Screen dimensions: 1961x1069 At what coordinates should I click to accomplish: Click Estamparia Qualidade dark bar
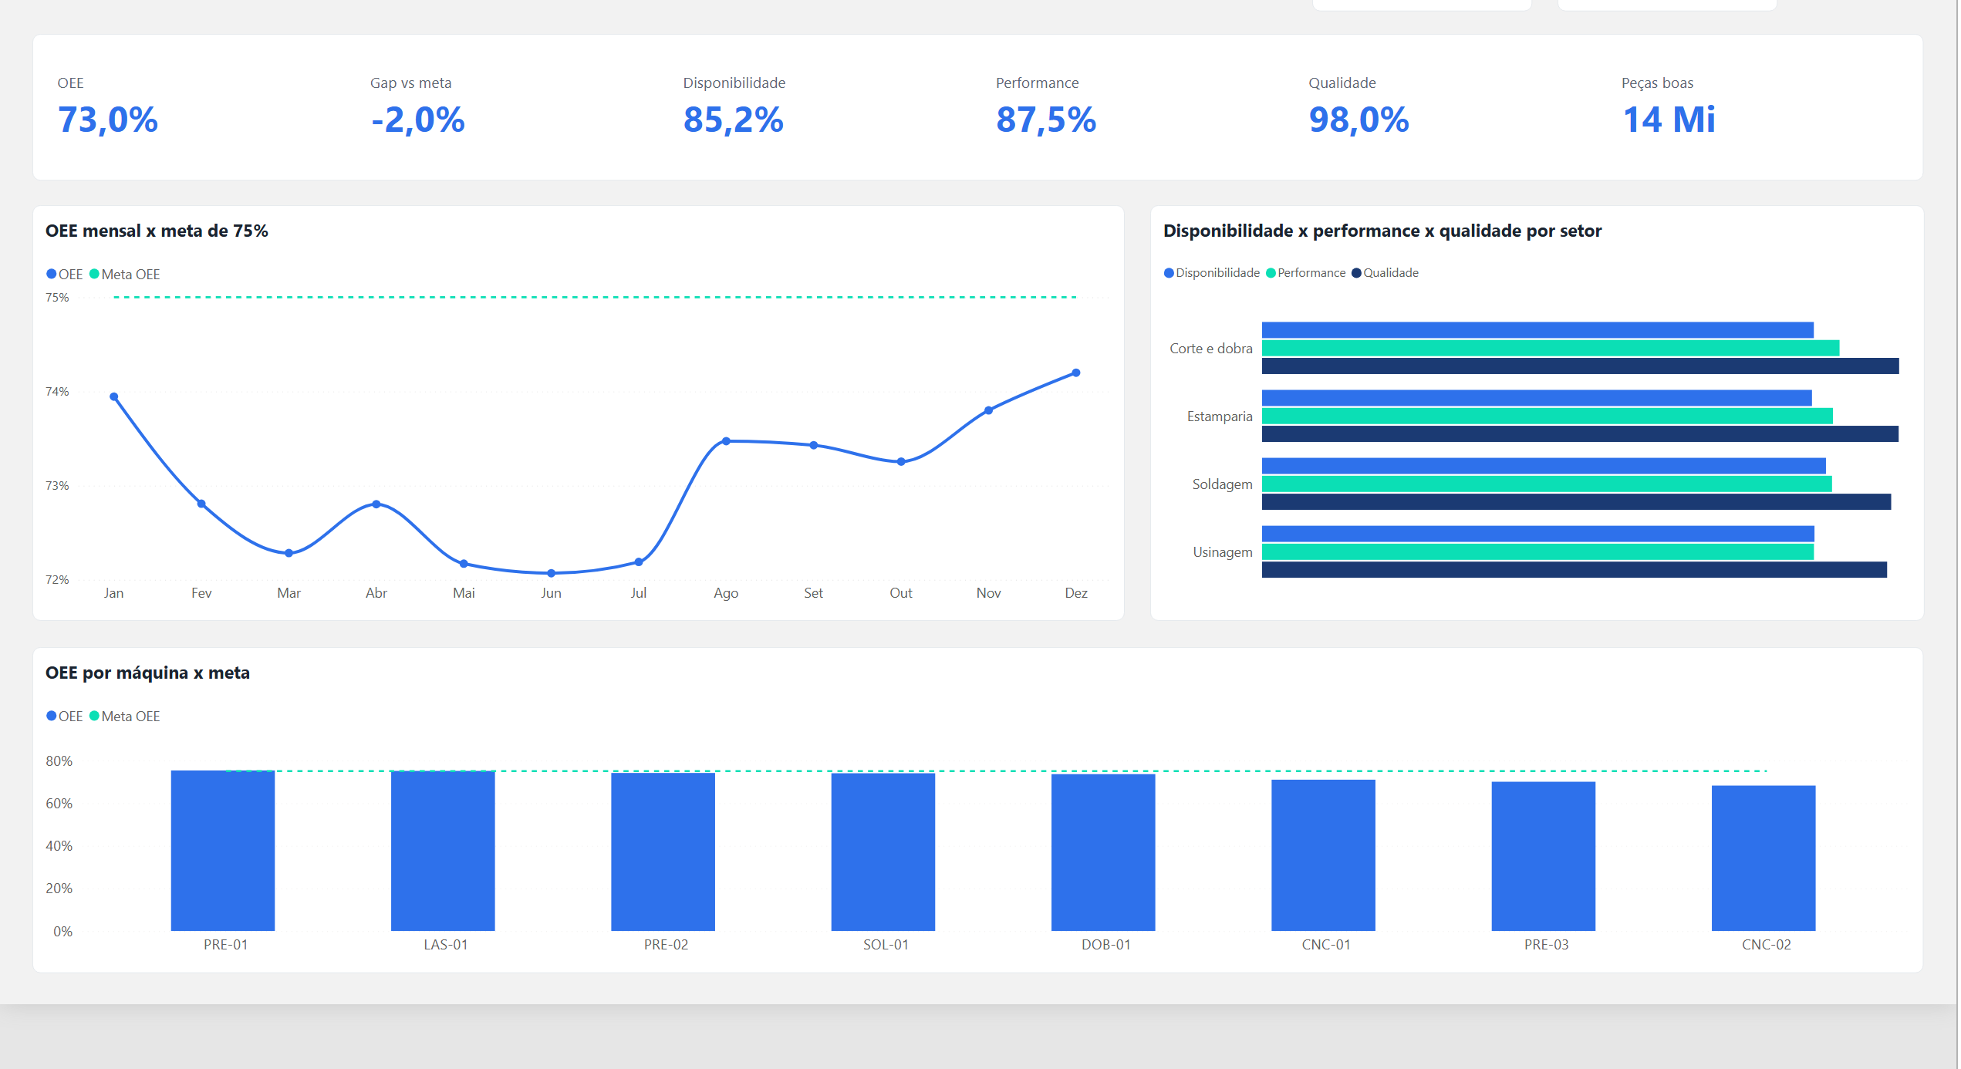pos(1580,433)
